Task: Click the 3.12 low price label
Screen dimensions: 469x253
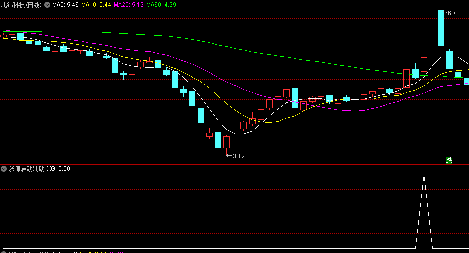Action: 239,156
